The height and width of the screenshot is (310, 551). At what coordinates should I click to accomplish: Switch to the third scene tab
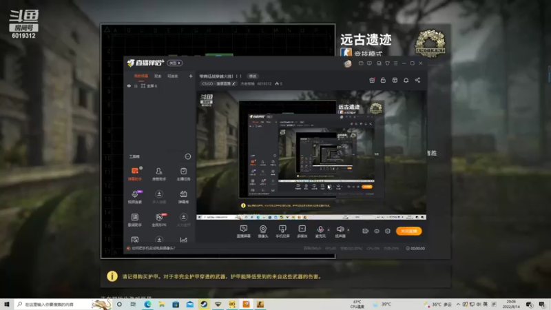173,76
